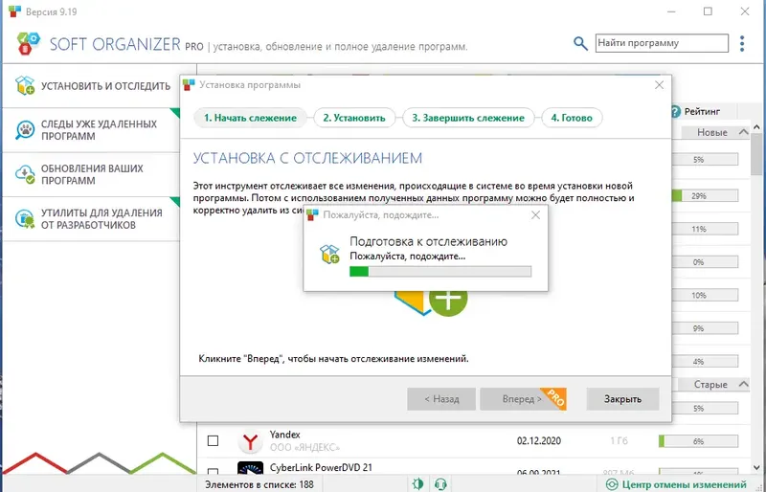Click the Подготовка к отслеживанию text

(x=428, y=241)
